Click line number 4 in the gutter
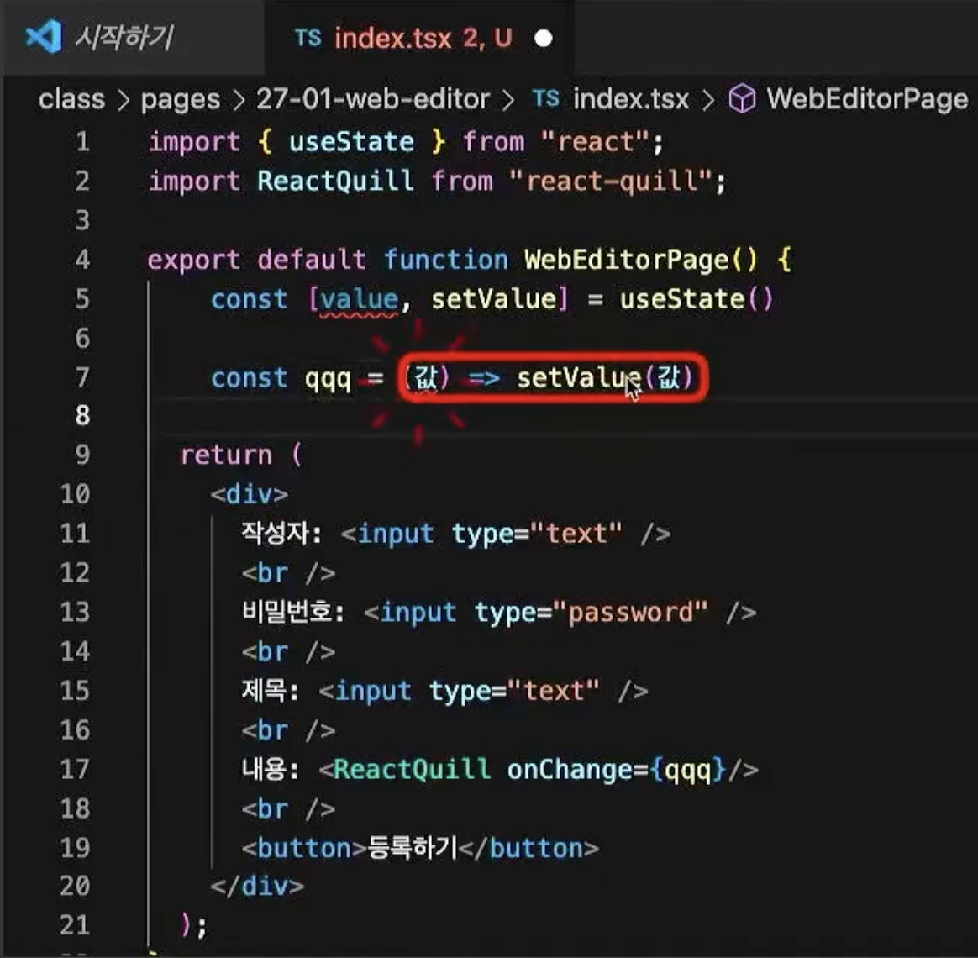Image resolution: width=978 pixels, height=958 pixels. pos(82,260)
